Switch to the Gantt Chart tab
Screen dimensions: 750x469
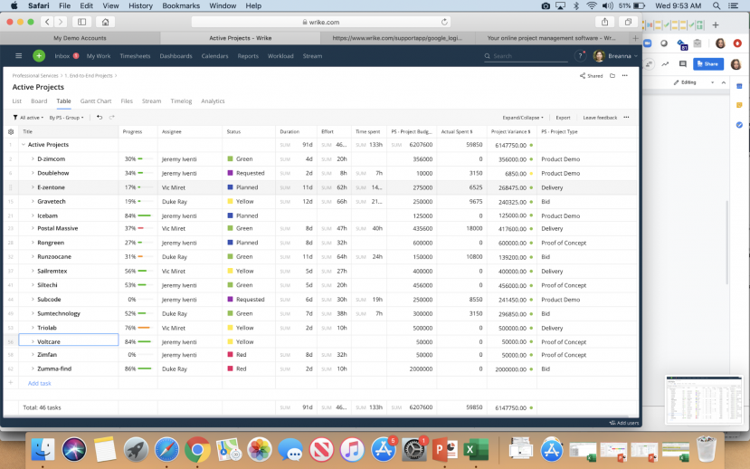pyautogui.click(x=96, y=101)
